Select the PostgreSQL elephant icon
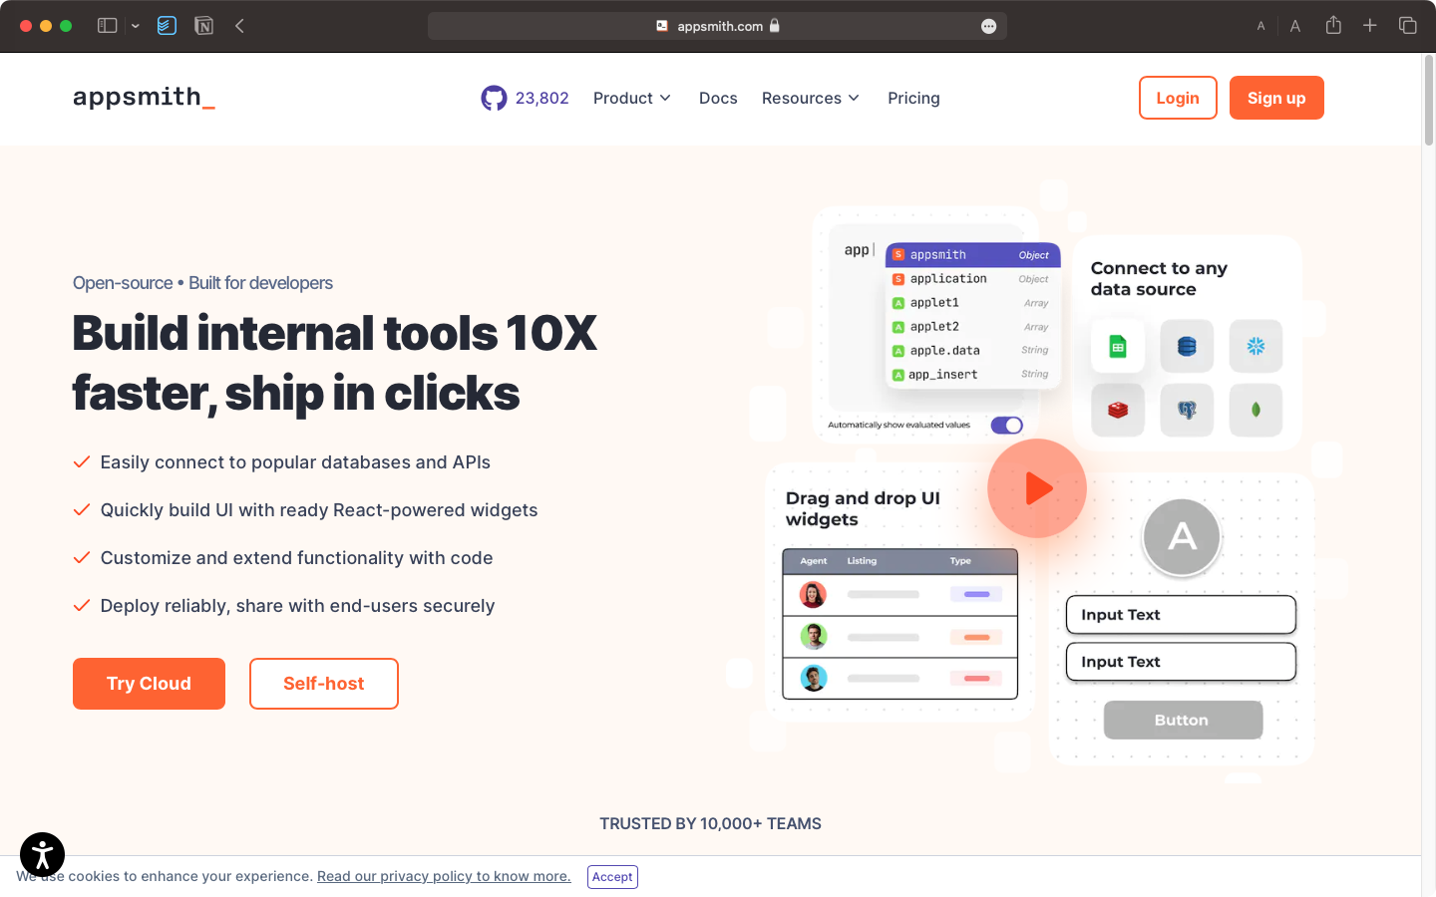The height and width of the screenshot is (897, 1436). point(1187,410)
